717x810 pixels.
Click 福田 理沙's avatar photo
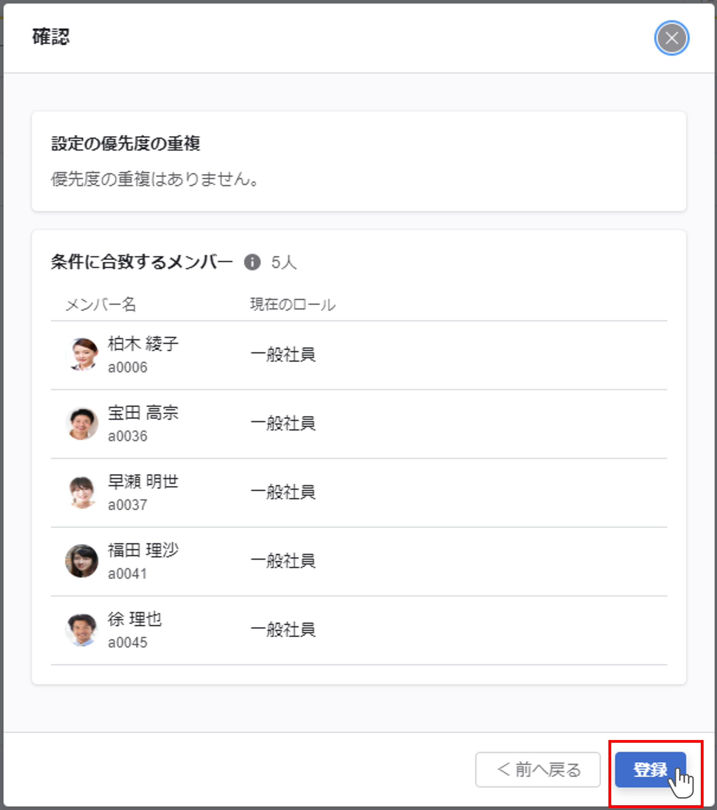coord(82,561)
